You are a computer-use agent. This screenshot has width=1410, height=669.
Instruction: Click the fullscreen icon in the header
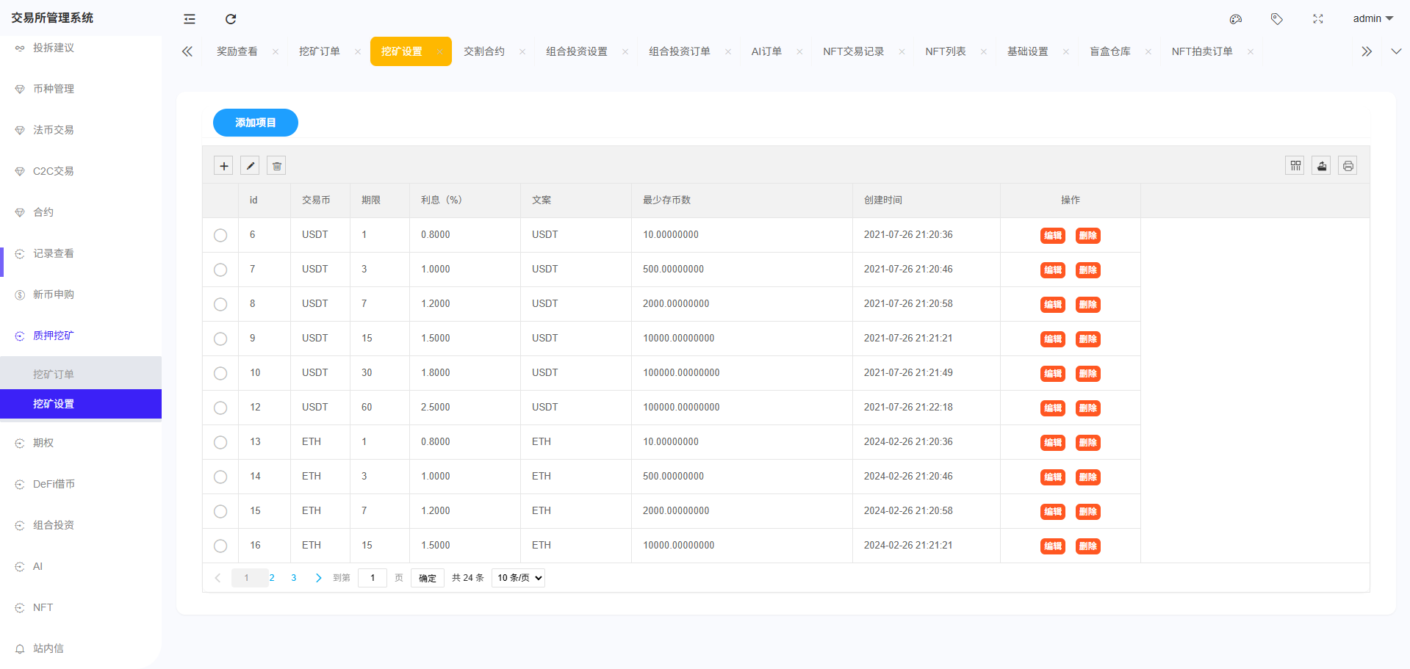point(1317,18)
